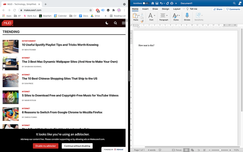243x152 pixels.
Task: Select the Format Painter brush icon
Action: click(142, 21)
